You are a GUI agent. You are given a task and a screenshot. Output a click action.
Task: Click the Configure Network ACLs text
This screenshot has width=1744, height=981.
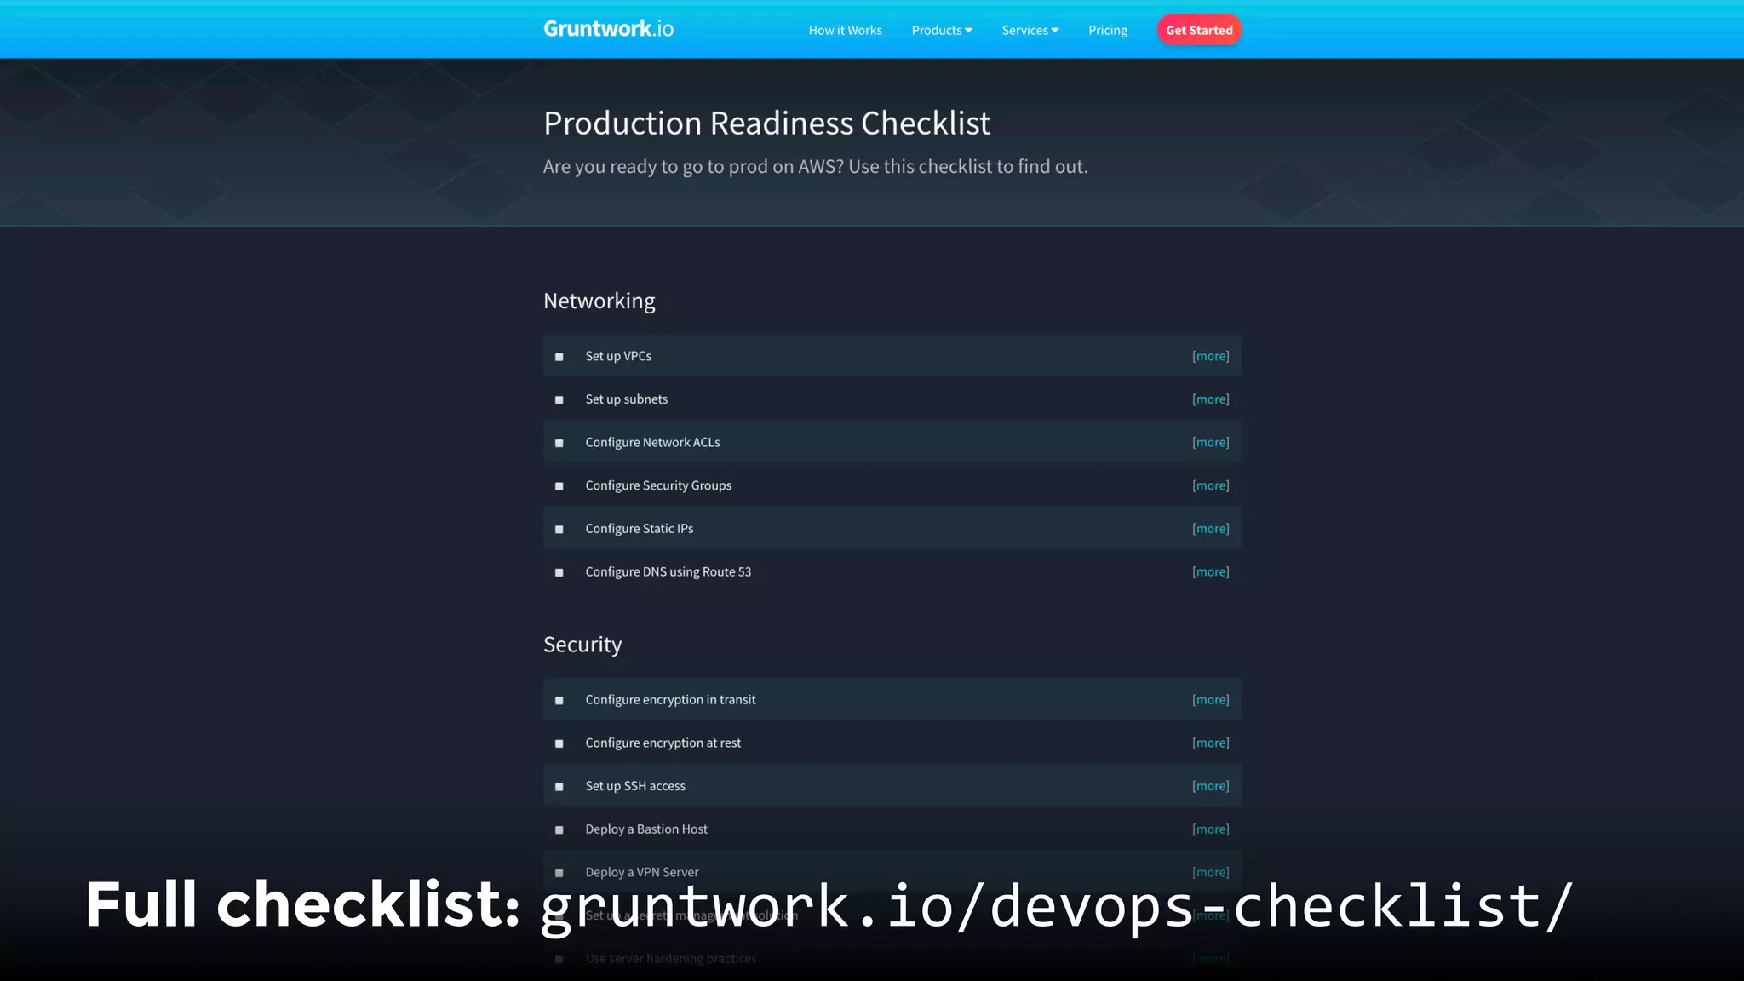pos(652,442)
